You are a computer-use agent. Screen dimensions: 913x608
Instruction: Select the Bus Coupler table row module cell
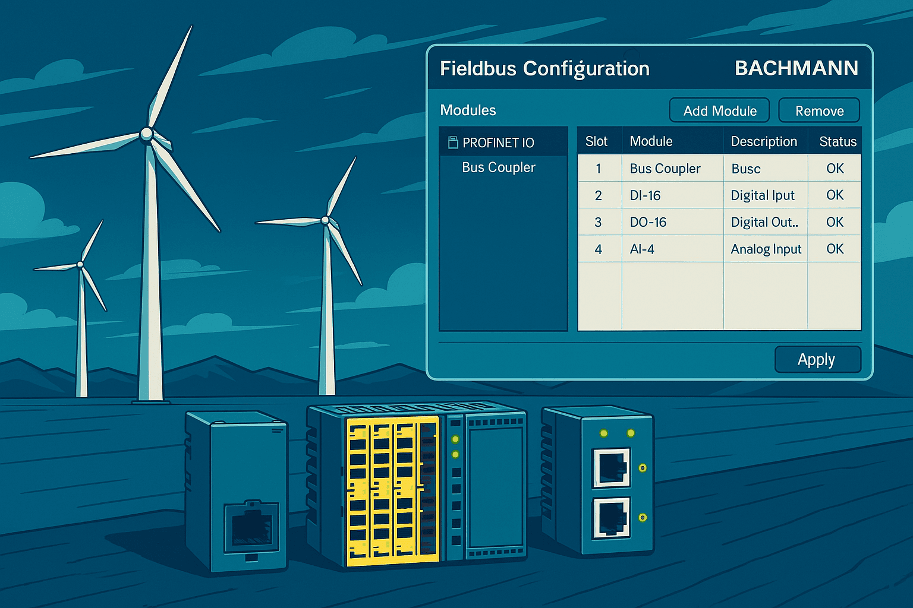pos(672,169)
